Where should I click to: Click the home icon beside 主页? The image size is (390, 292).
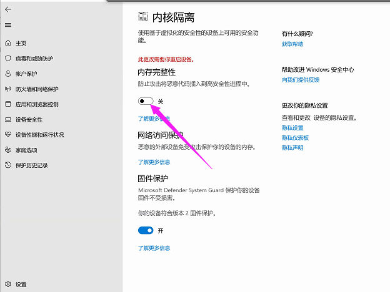[8, 43]
